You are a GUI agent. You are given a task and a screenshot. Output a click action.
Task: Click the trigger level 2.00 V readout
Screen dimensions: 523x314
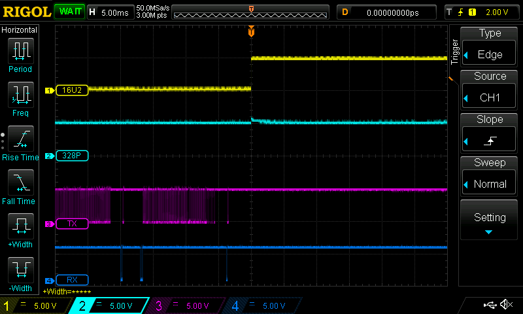(497, 12)
